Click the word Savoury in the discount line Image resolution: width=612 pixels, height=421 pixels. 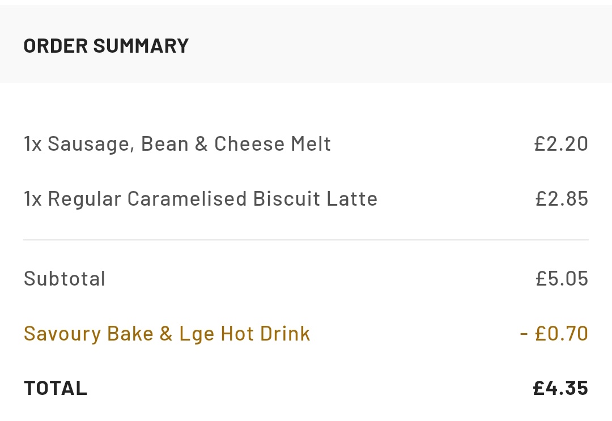[62, 334]
